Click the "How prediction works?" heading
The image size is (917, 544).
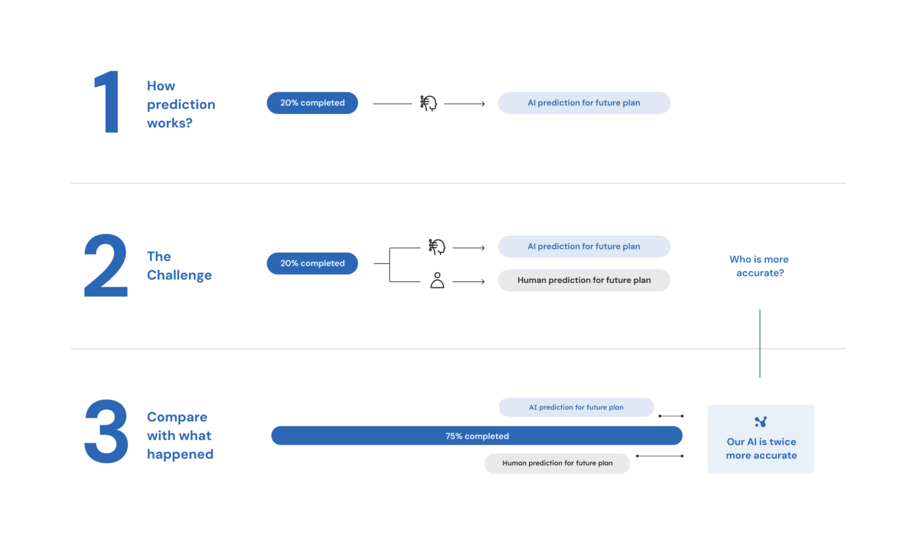(x=181, y=105)
